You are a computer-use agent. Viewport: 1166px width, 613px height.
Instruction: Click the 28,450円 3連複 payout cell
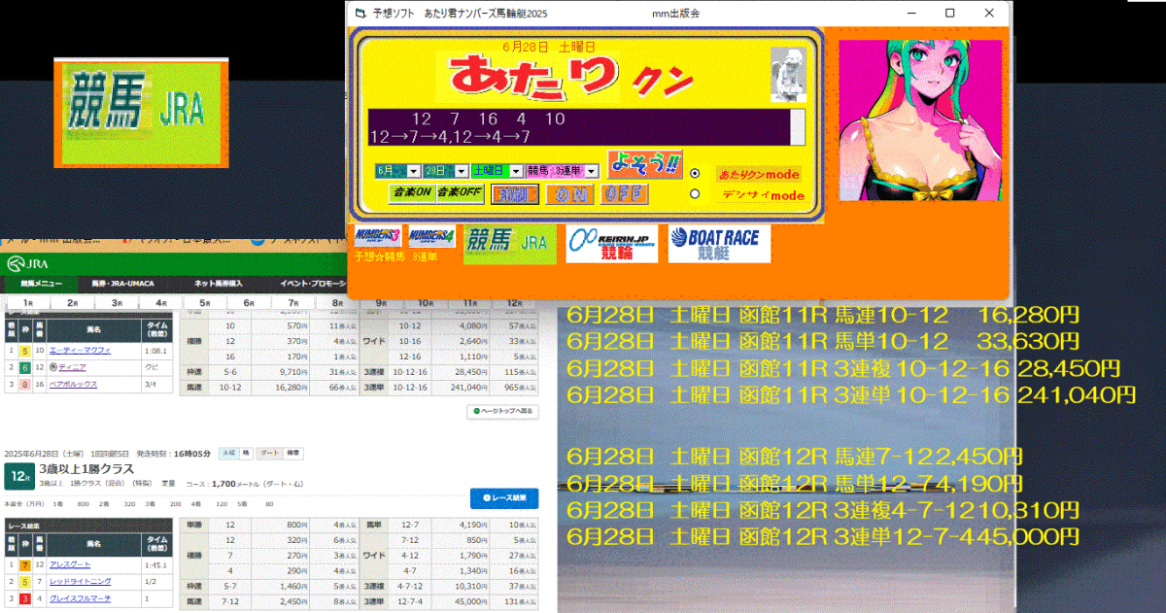[463, 372]
